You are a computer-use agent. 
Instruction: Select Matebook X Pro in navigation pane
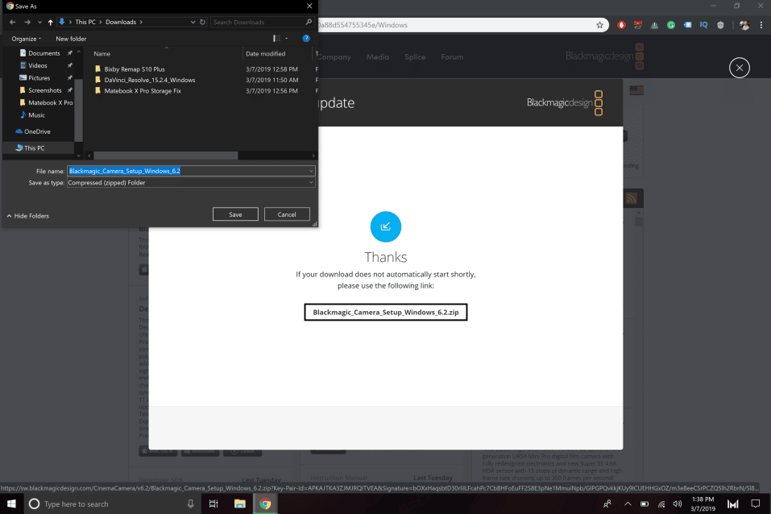50,102
